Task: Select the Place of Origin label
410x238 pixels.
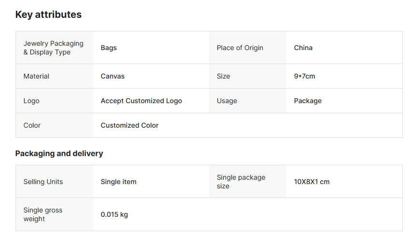Action: coord(240,48)
